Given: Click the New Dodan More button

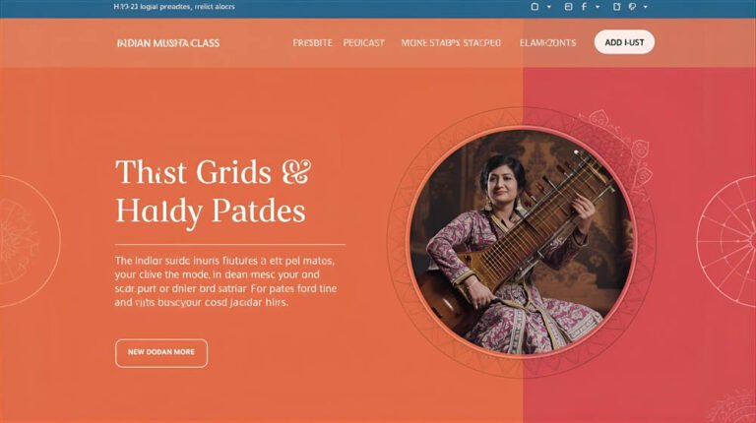Looking at the screenshot, I should (161, 353).
